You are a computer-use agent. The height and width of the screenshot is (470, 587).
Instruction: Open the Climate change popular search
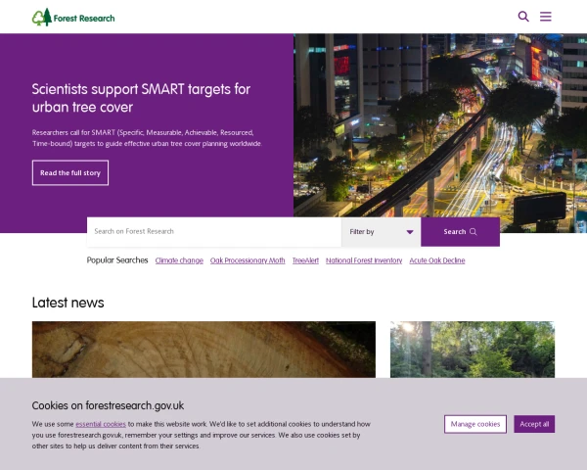(x=179, y=260)
